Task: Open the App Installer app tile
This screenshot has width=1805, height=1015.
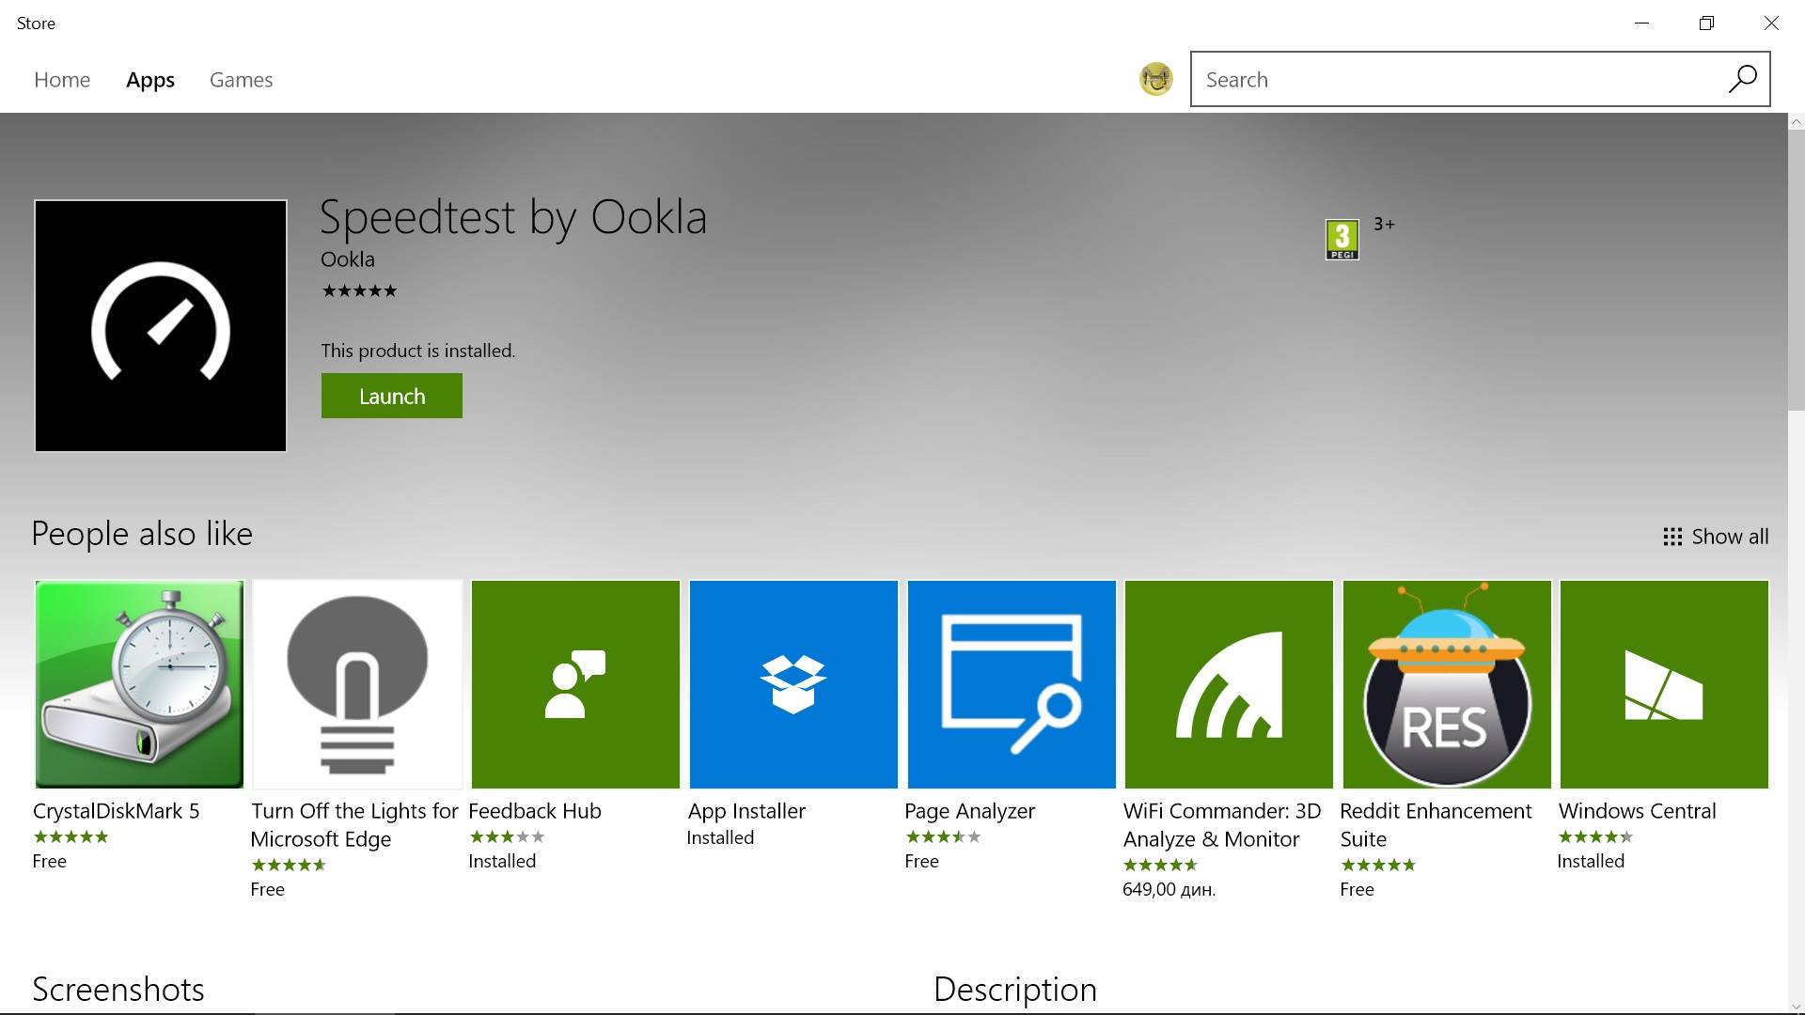Action: click(793, 684)
